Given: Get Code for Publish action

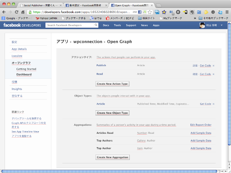Looking at the screenshot, I should pyautogui.click(x=205, y=65).
